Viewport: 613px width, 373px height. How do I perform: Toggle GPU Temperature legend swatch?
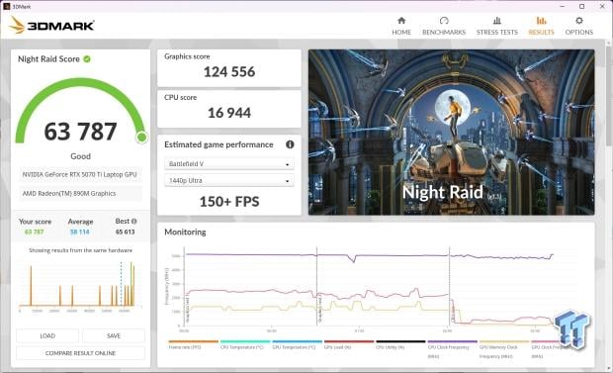(x=298, y=341)
